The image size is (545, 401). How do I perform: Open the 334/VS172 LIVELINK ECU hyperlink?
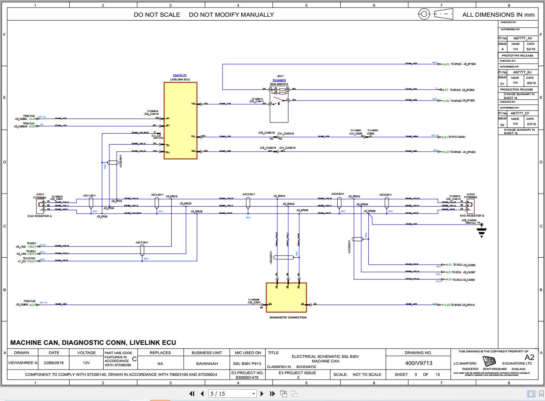click(x=180, y=74)
